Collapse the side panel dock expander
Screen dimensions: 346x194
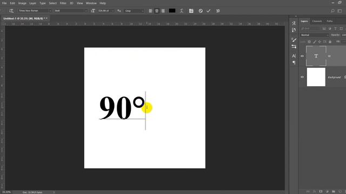296,16
